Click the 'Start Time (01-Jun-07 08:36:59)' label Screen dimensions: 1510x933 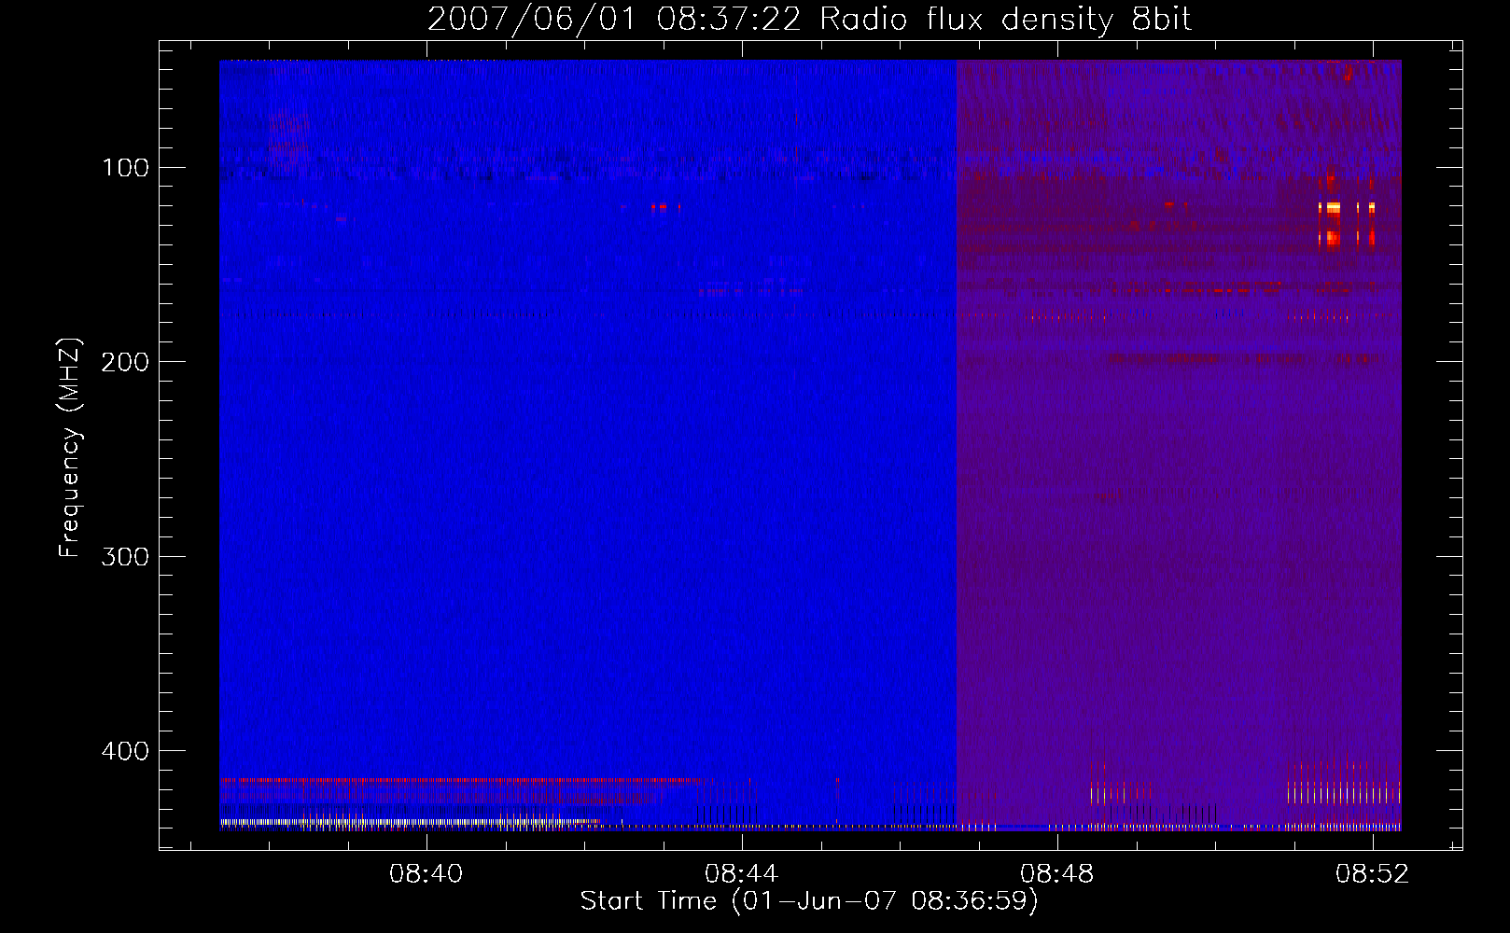pos(809,901)
